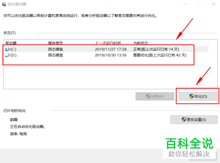Click 固态硬盘 in the D: row
Image resolution: width=220 pixels, height=163 pixels.
(x=55, y=55)
